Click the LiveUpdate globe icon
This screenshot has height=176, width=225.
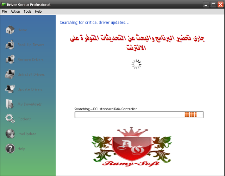[x=10, y=134]
